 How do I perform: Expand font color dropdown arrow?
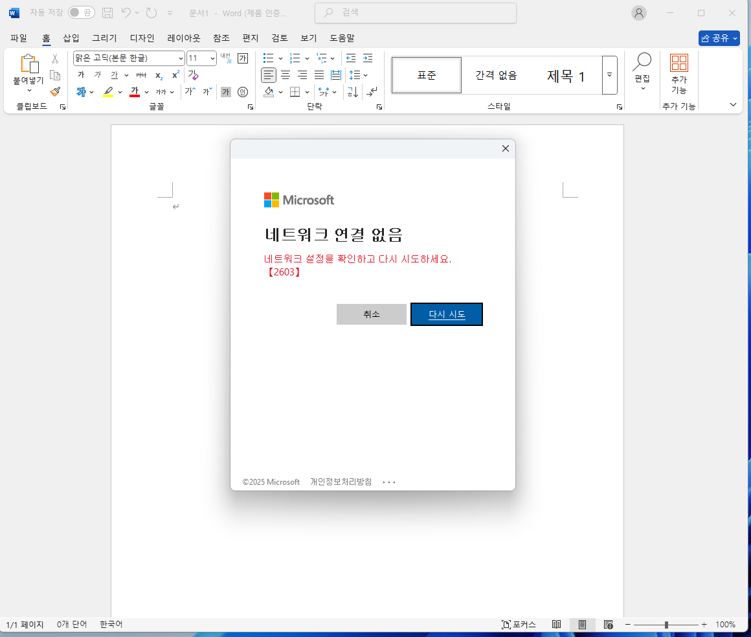[x=146, y=92]
